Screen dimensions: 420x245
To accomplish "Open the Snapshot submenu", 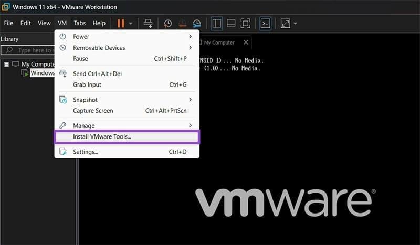I will point(127,100).
